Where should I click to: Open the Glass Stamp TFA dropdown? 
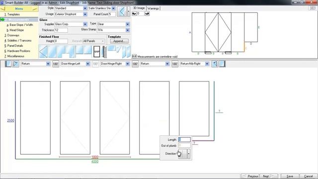(127, 30)
